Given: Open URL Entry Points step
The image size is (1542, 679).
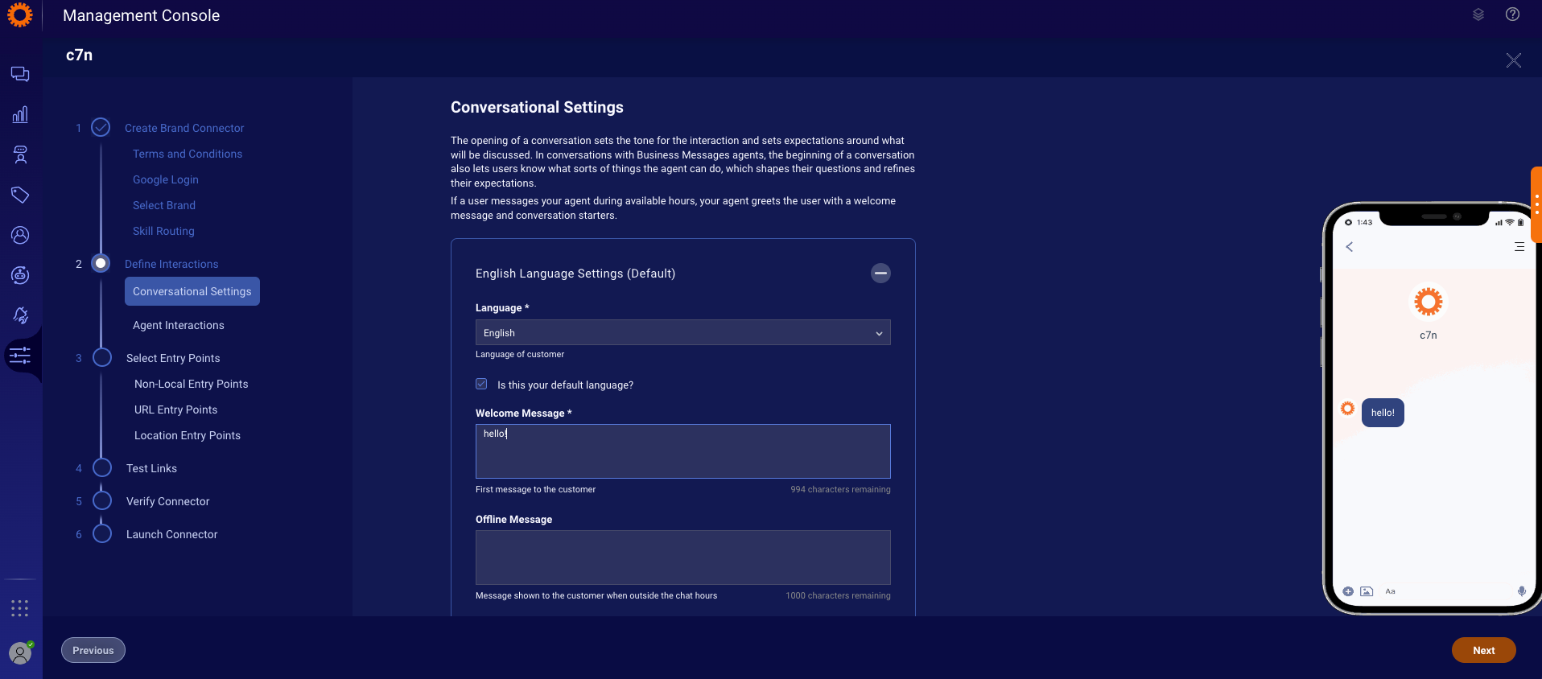Looking at the screenshot, I should (175, 409).
